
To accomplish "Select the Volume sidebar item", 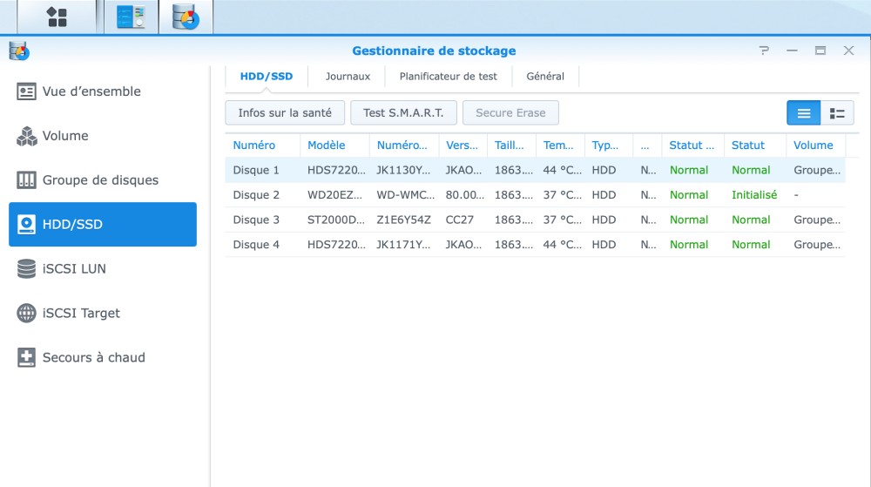I will click(x=65, y=136).
